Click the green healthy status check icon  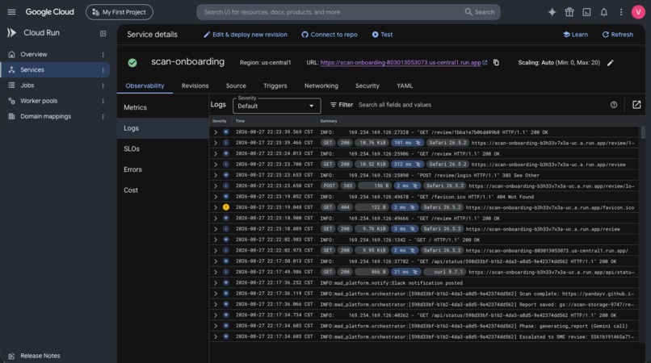(132, 63)
